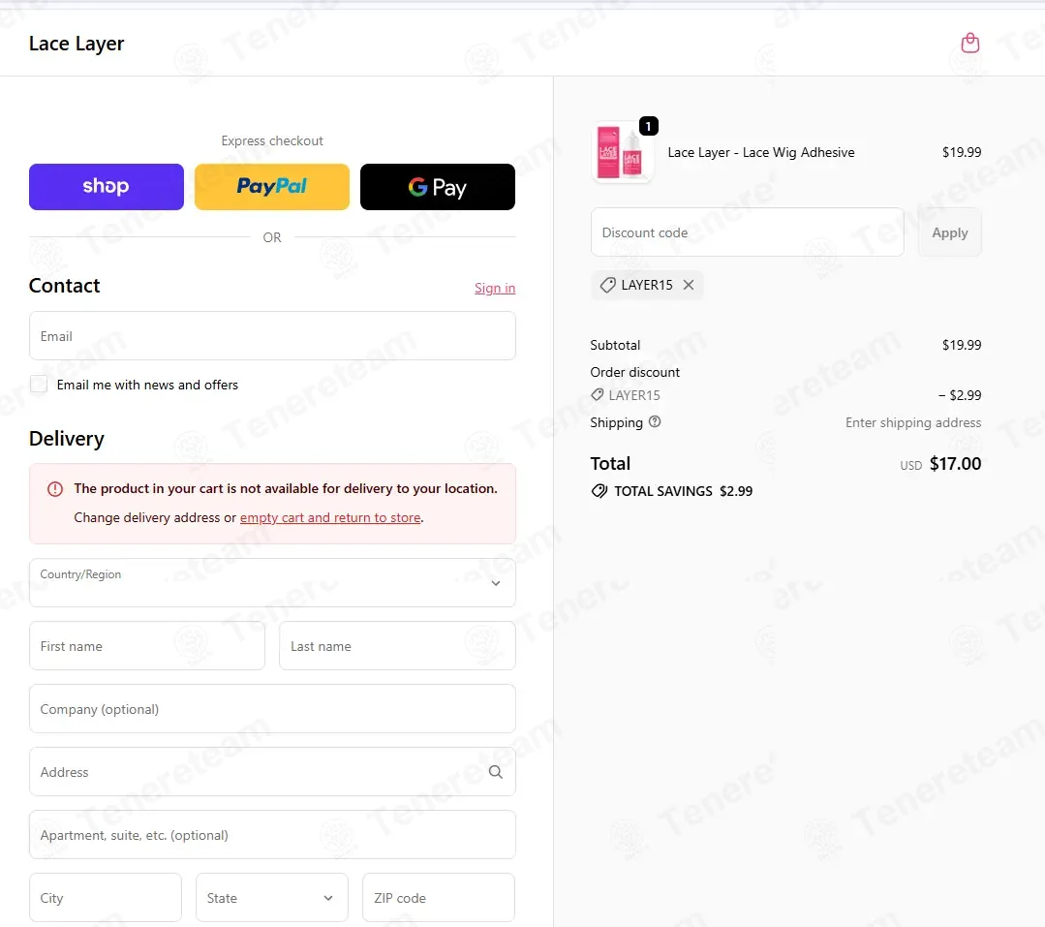The image size is (1045, 927).
Task: Pay with Shop express checkout
Action: pyautogui.click(x=106, y=187)
